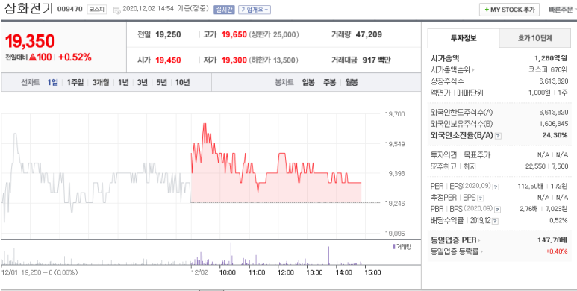
Task: Select the 3개월 line chart period
Action: pyautogui.click(x=101, y=82)
